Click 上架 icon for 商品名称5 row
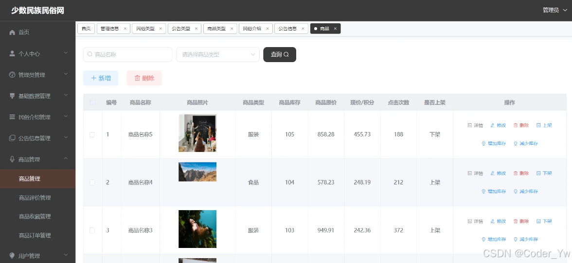 click(538, 125)
